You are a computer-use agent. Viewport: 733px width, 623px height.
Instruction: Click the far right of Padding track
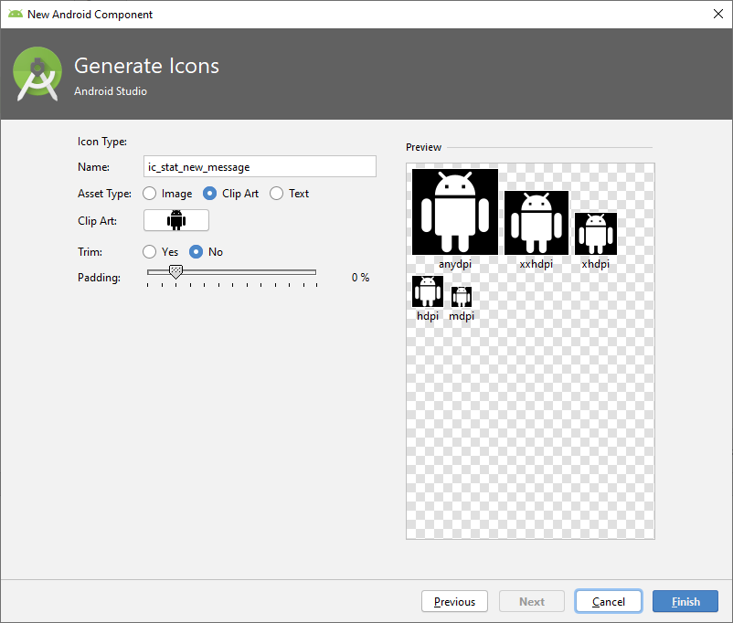(x=313, y=272)
